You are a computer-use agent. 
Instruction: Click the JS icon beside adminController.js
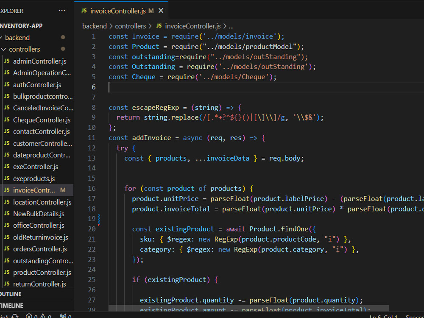click(7, 61)
